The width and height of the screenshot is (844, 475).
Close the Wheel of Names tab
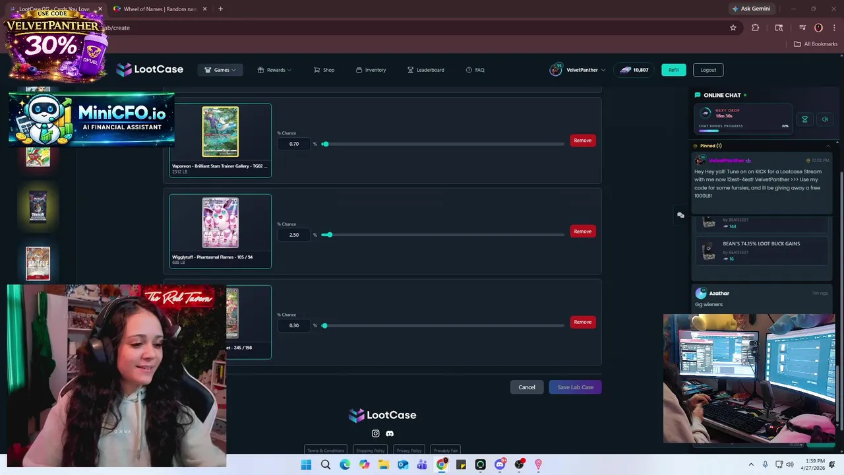click(204, 9)
